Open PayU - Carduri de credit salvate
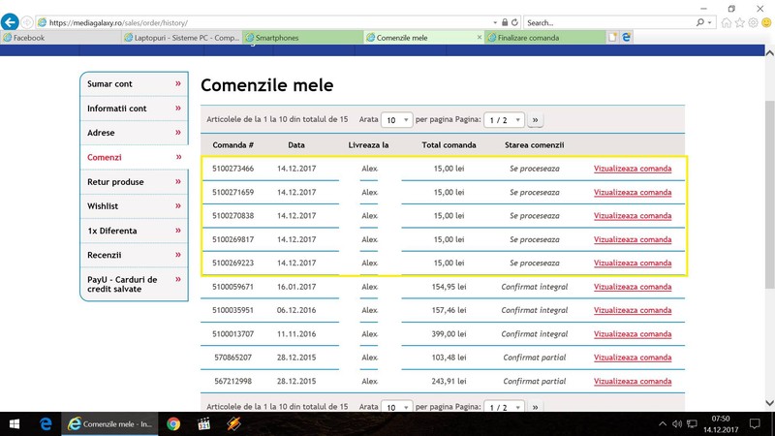775x436 pixels. [134, 284]
